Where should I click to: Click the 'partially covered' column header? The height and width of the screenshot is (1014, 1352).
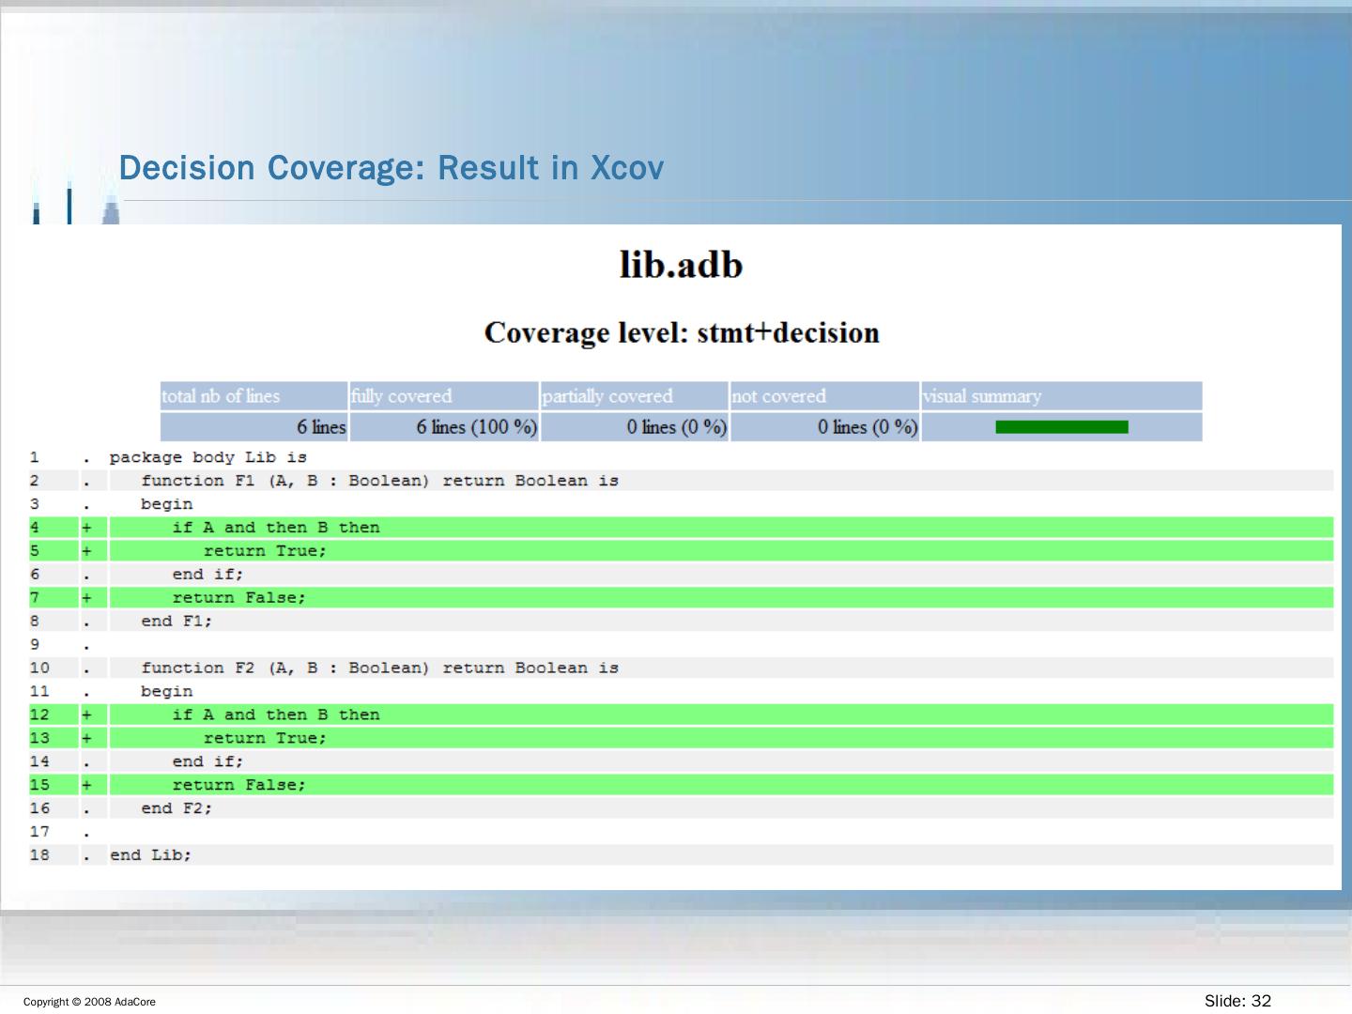[607, 396]
